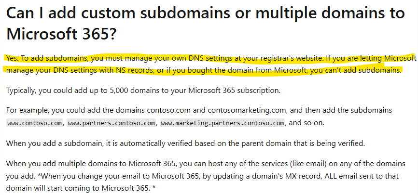
Task: Click the www.contoso.com code snippet
Action: 34,123
